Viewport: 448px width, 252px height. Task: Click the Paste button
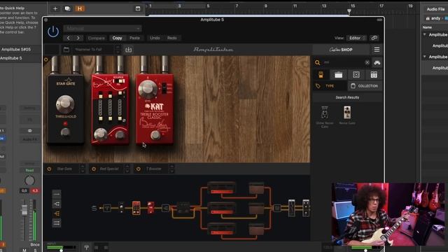(134, 38)
